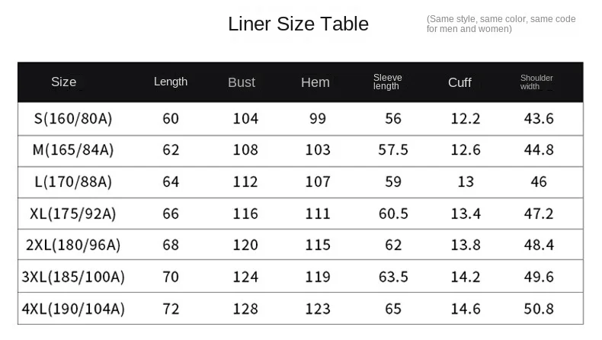
Task: Click the Sleeve length column header
Action: point(387,82)
